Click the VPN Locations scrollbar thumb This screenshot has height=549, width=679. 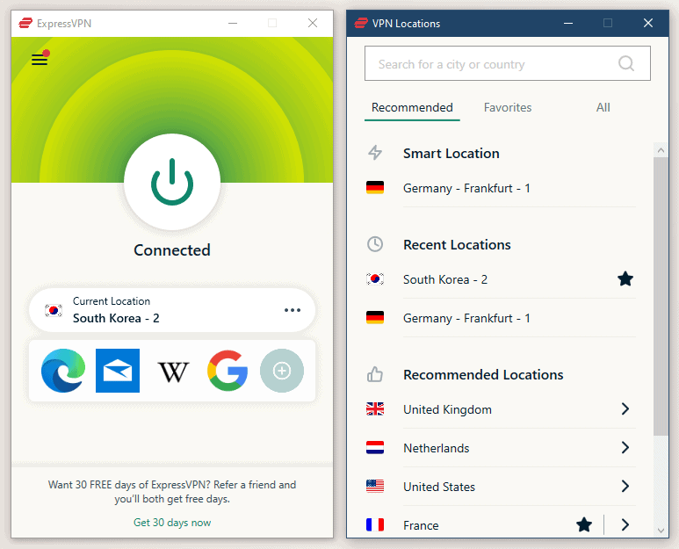(661, 297)
